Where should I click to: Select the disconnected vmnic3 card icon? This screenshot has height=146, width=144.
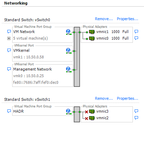click(92, 112)
